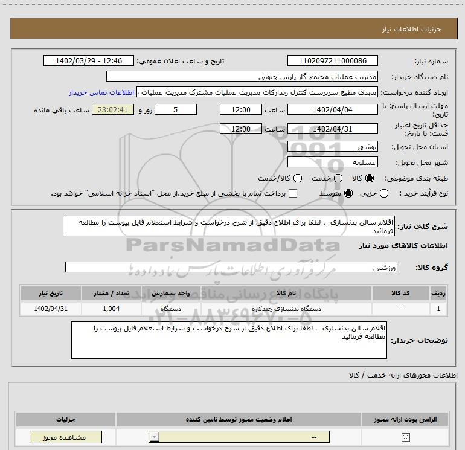The image size is (465, 450).
Task: Click the goods group field ورزشی
Action: coord(231,267)
